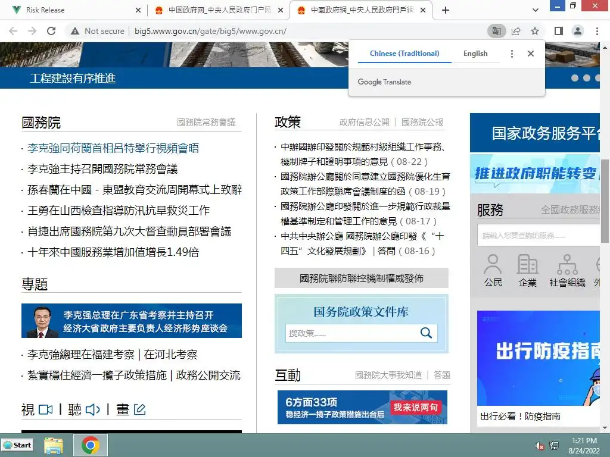Open 孫春蘭在中國－東盟教育交流周 article
The width and height of the screenshot is (610, 457).
click(x=135, y=190)
